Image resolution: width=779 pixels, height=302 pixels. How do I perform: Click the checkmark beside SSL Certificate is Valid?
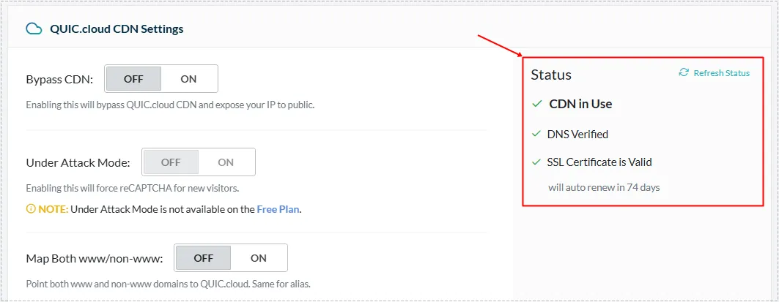pyautogui.click(x=536, y=162)
